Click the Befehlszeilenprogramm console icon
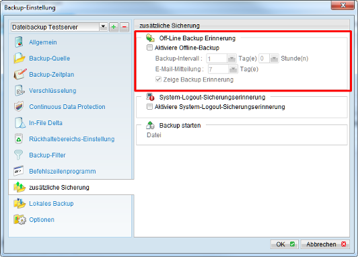358x257 pixels. (19, 171)
